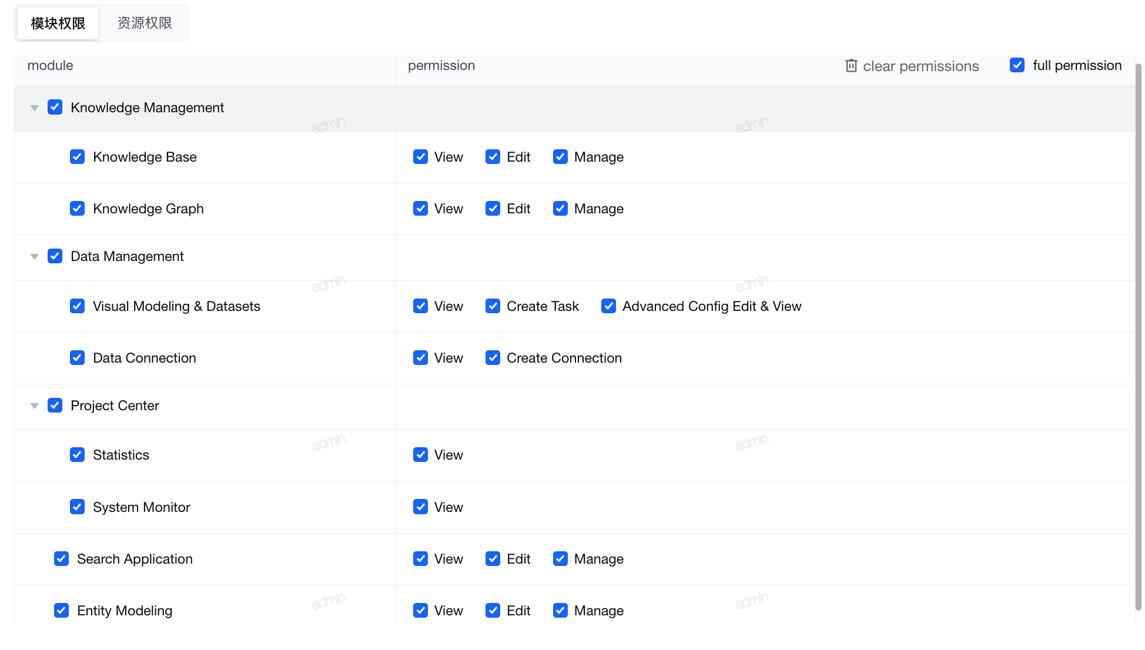Toggle Create Task permission checkbox
Image resolution: width=1145 pixels, height=650 pixels.
click(493, 306)
